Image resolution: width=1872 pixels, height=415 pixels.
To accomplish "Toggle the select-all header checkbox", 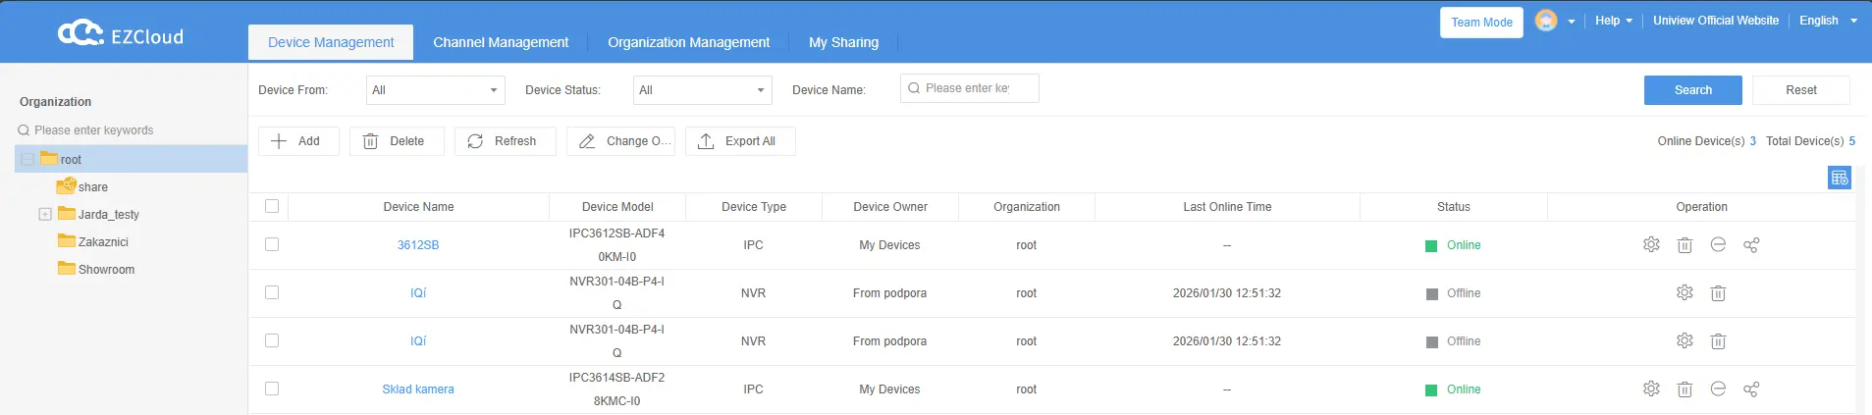I will coord(272,206).
